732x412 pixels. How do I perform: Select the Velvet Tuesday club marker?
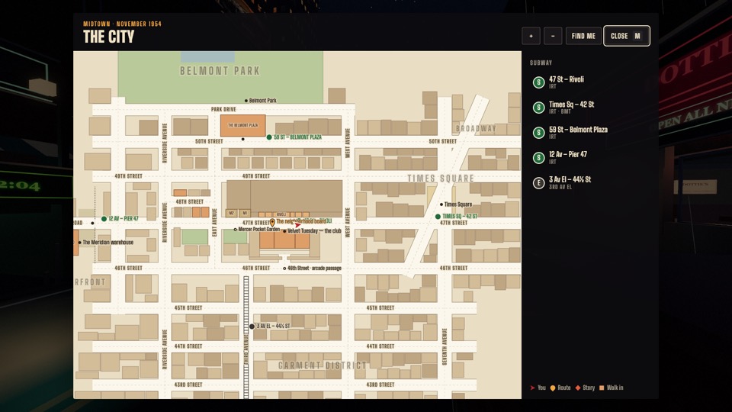(284, 231)
